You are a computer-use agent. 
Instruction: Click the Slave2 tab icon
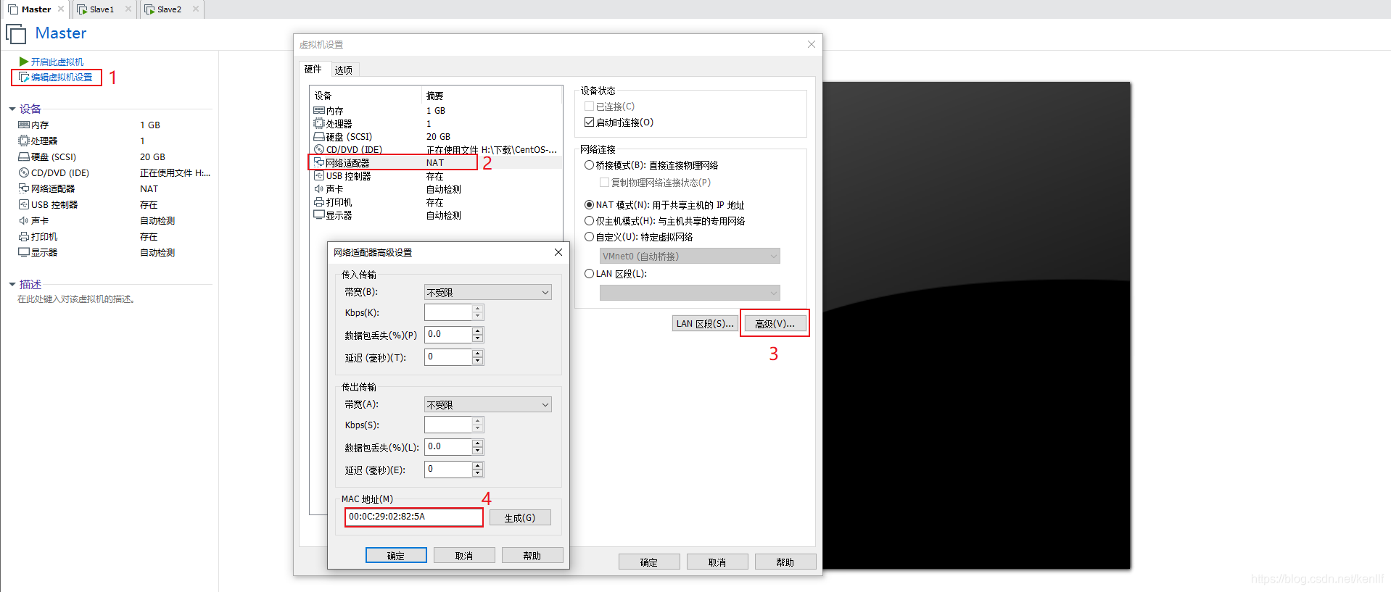149,9
